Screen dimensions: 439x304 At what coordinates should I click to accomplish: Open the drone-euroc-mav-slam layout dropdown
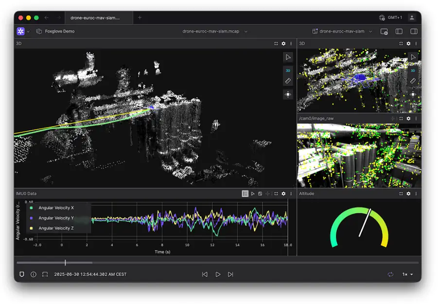(343, 31)
